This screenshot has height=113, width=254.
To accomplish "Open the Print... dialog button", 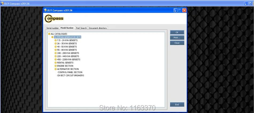I will [177, 37].
